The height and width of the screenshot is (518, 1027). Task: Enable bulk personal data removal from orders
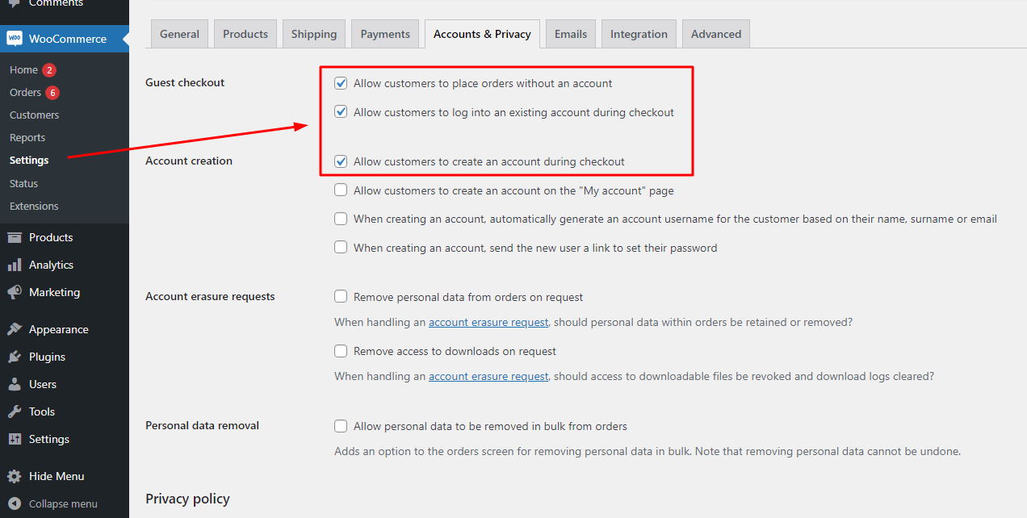341,426
